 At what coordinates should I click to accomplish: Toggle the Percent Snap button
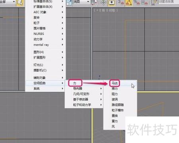(137, 3)
